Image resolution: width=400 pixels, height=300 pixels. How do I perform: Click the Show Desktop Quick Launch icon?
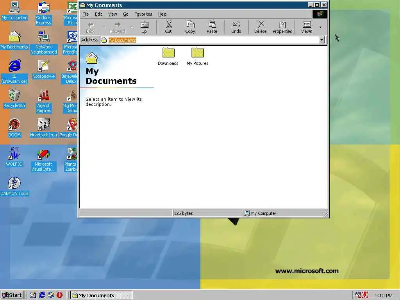click(33, 295)
